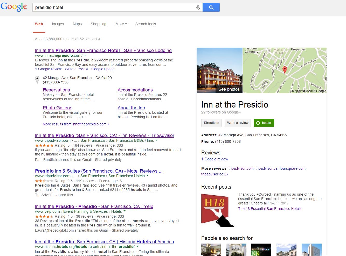Viewport: 346px width, 256px height.
Task: Click into the presidio hotel search field
Action: pyautogui.click(x=114, y=8)
